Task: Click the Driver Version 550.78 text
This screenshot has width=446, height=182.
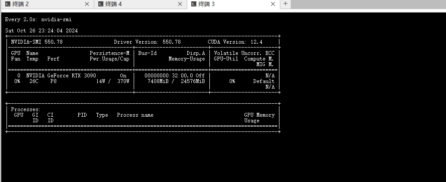Action: click(147, 42)
